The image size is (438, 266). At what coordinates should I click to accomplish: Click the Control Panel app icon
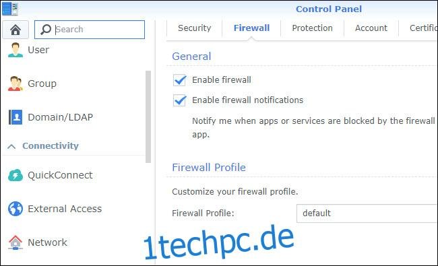click(x=10, y=8)
